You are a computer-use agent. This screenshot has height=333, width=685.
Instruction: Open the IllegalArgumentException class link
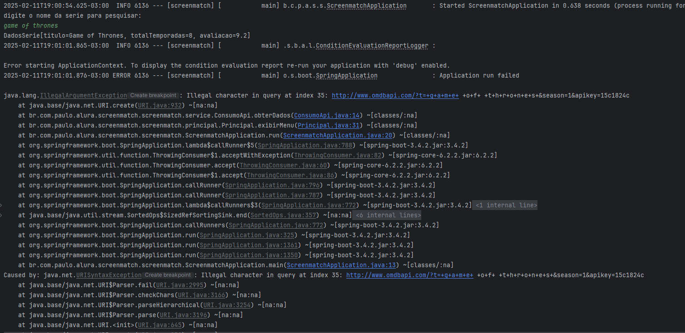pyautogui.click(x=84, y=96)
